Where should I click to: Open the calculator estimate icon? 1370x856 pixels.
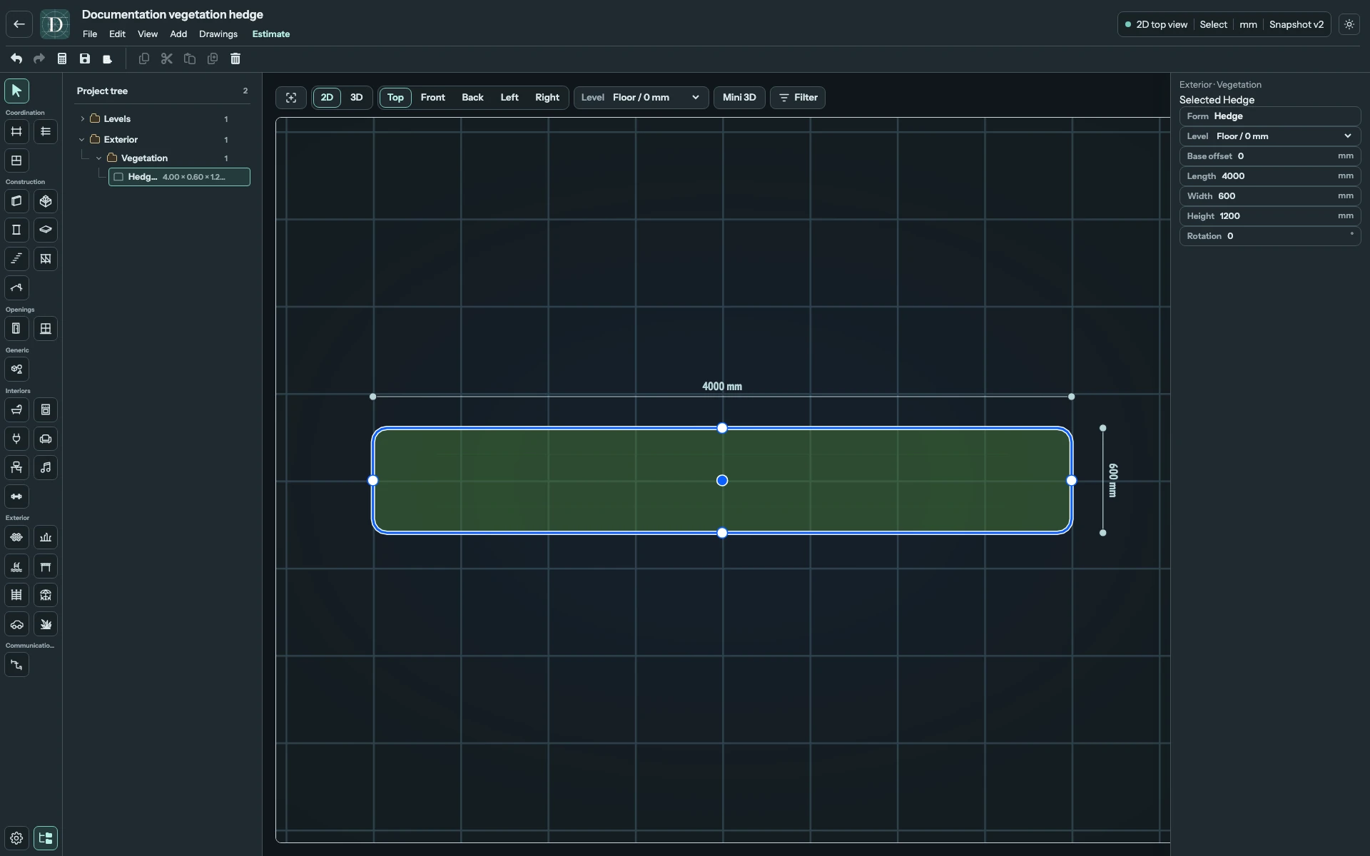[x=62, y=58]
